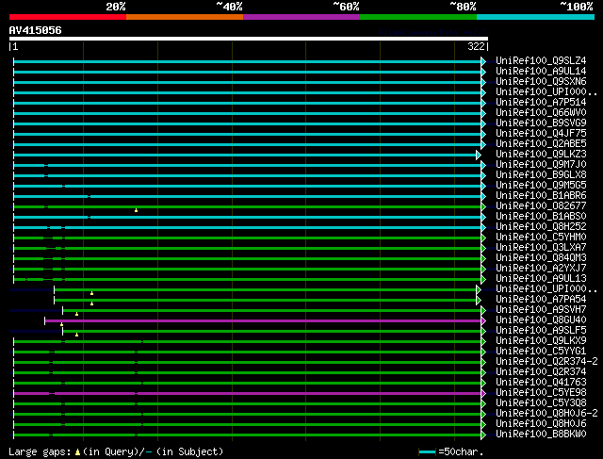Open the UniRef100_Q9SXN6 hit label
Viewport: 603px width, 459px height.
click(541, 82)
